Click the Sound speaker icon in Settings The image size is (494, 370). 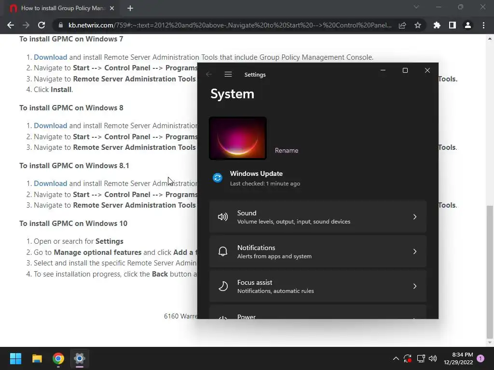coord(223,217)
